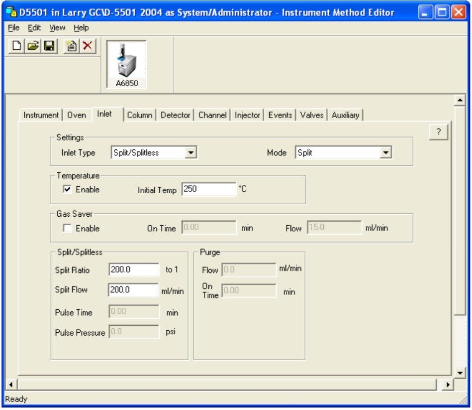Open the File menu
Image resolution: width=472 pixels, height=410 pixels.
13,28
